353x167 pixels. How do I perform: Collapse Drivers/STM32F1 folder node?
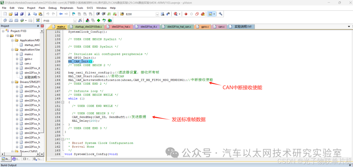[12, 82]
